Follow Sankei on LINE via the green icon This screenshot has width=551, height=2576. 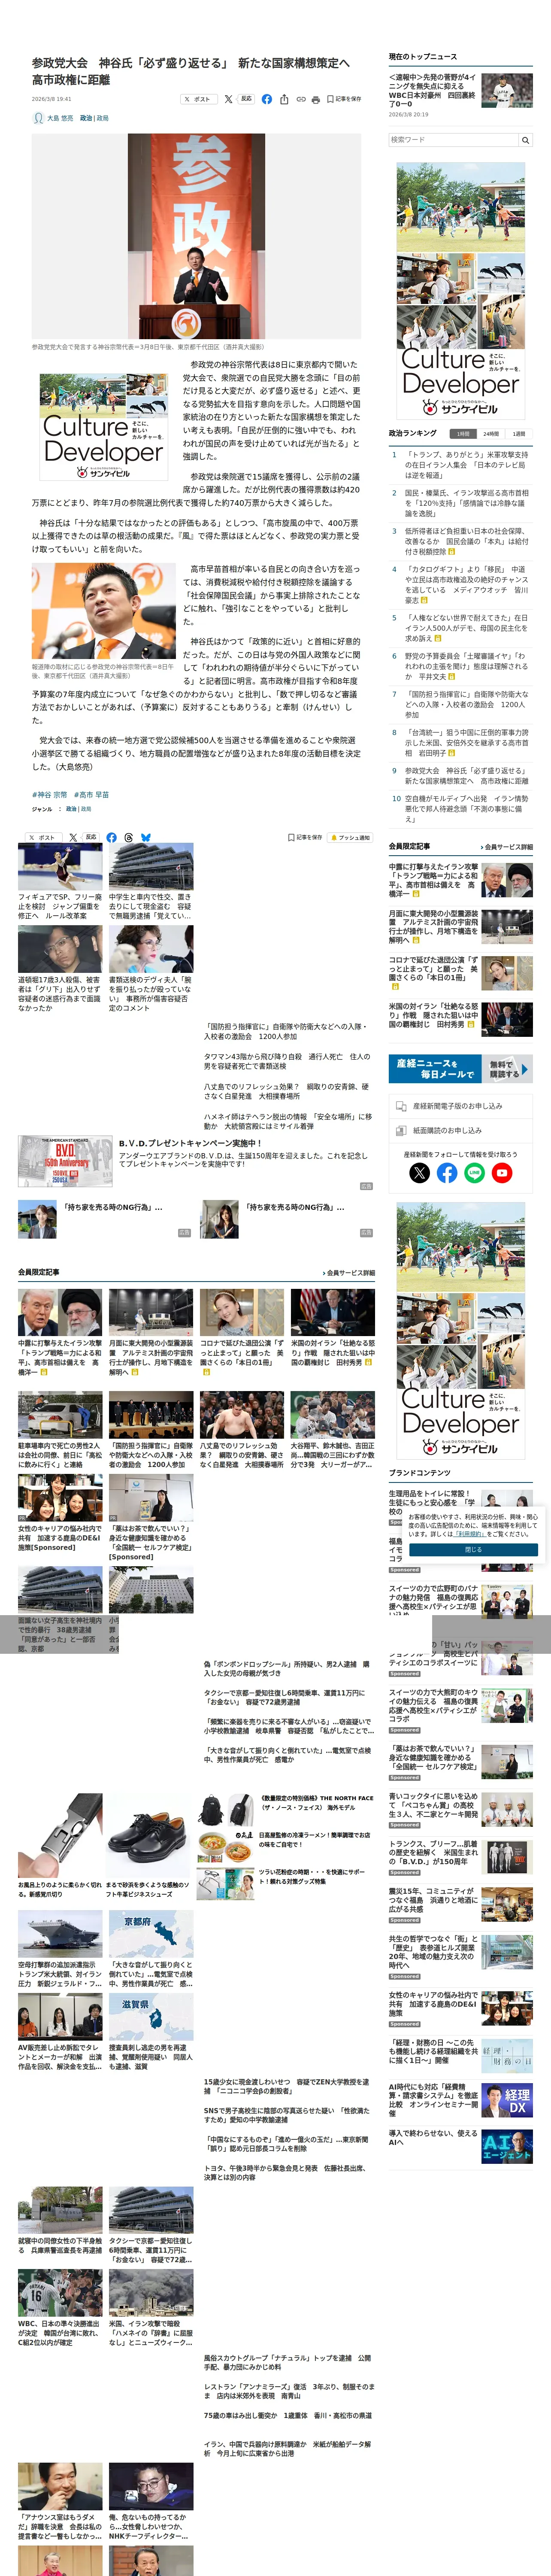(x=475, y=1173)
